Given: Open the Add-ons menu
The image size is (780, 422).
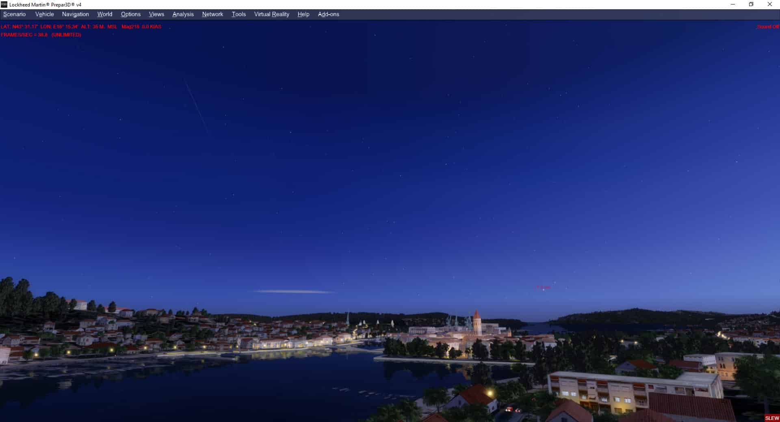Looking at the screenshot, I should coord(328,14).
